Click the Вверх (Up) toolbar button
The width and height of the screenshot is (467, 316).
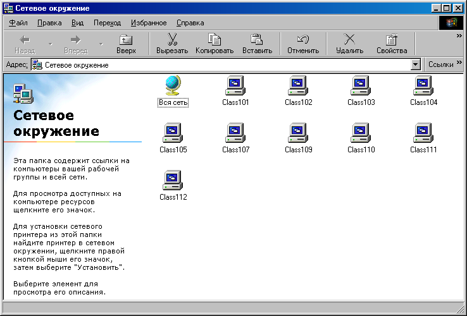(126, 44)
